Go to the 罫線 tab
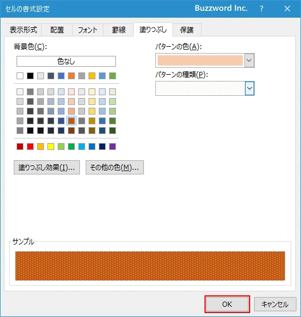 coord(119,30)
